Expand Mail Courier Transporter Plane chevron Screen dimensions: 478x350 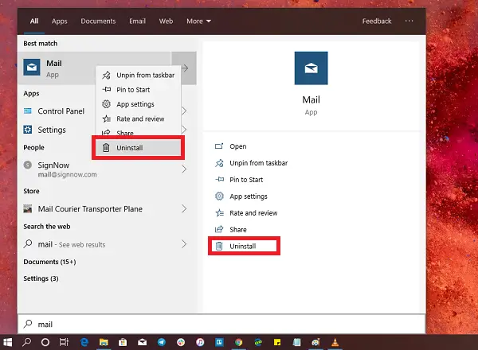click(184, 208)
